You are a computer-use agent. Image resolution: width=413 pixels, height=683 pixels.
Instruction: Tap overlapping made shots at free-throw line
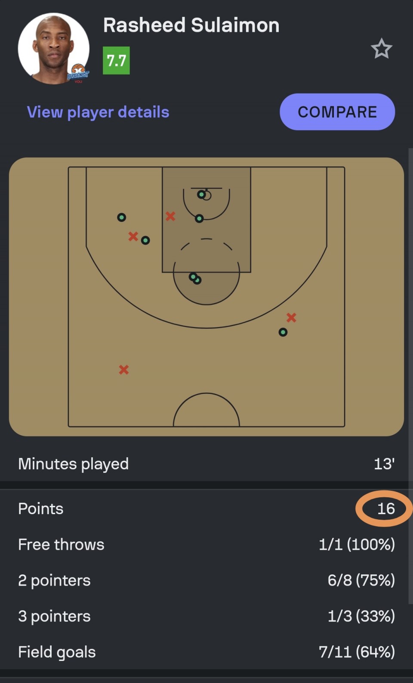(195, 278)
